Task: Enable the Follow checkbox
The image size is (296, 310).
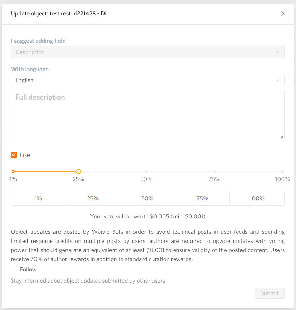Action: coord(14,269)
